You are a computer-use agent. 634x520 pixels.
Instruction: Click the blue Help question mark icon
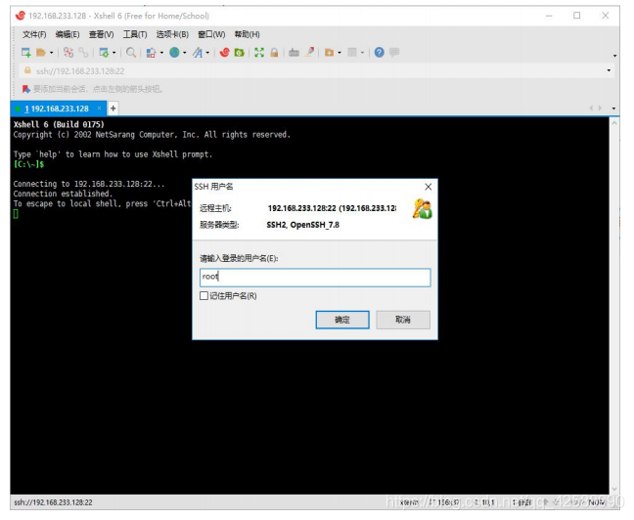click(x=380, y=52)
